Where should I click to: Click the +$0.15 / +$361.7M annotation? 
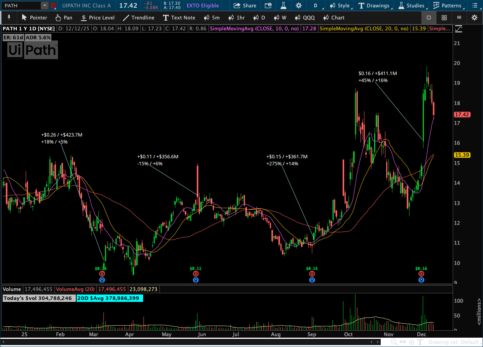pos(287,157)
